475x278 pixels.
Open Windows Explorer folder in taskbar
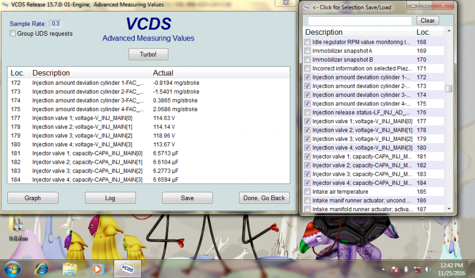click(70, 269)
